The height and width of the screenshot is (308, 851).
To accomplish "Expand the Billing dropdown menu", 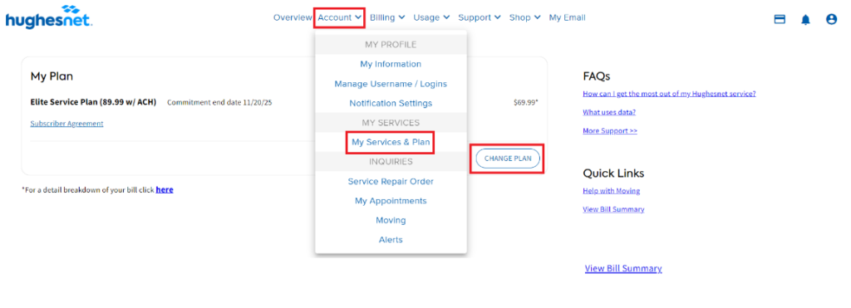I will pyautogui.click(x=387, y=17).
